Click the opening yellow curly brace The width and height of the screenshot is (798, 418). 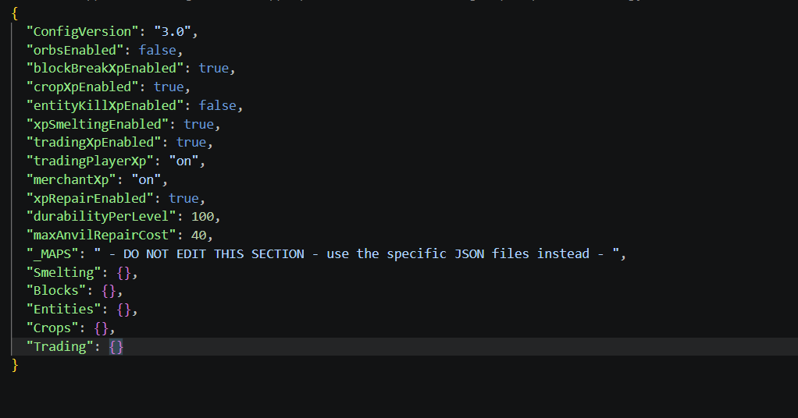(15, 13)
